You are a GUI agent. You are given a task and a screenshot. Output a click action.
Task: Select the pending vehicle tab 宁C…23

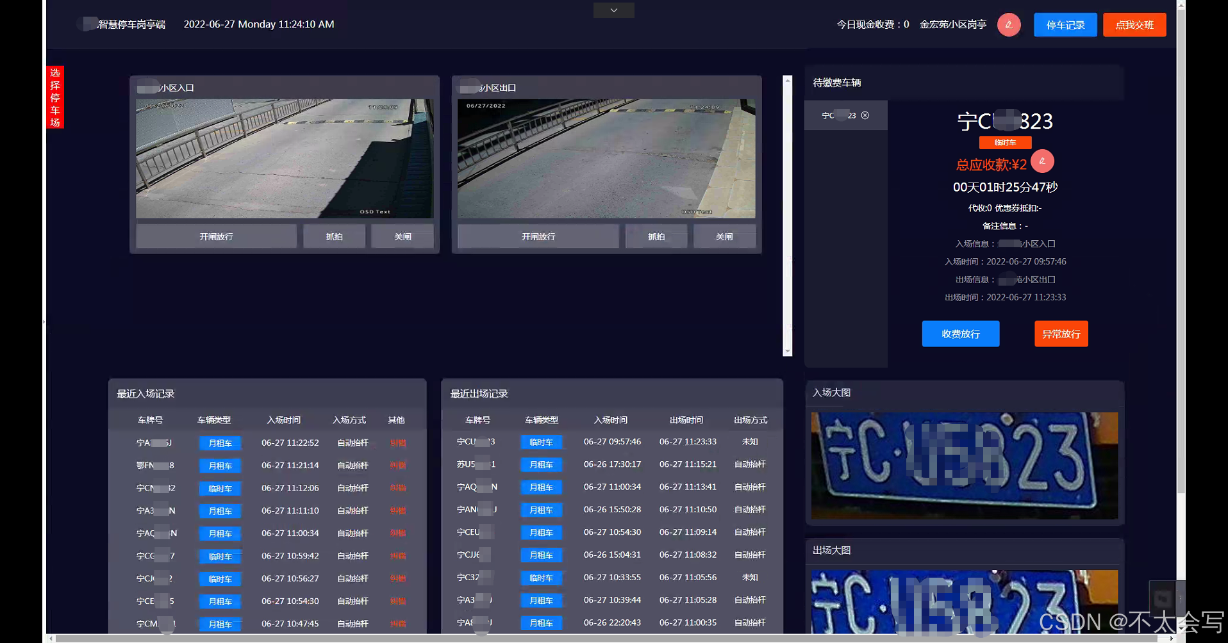846,115
